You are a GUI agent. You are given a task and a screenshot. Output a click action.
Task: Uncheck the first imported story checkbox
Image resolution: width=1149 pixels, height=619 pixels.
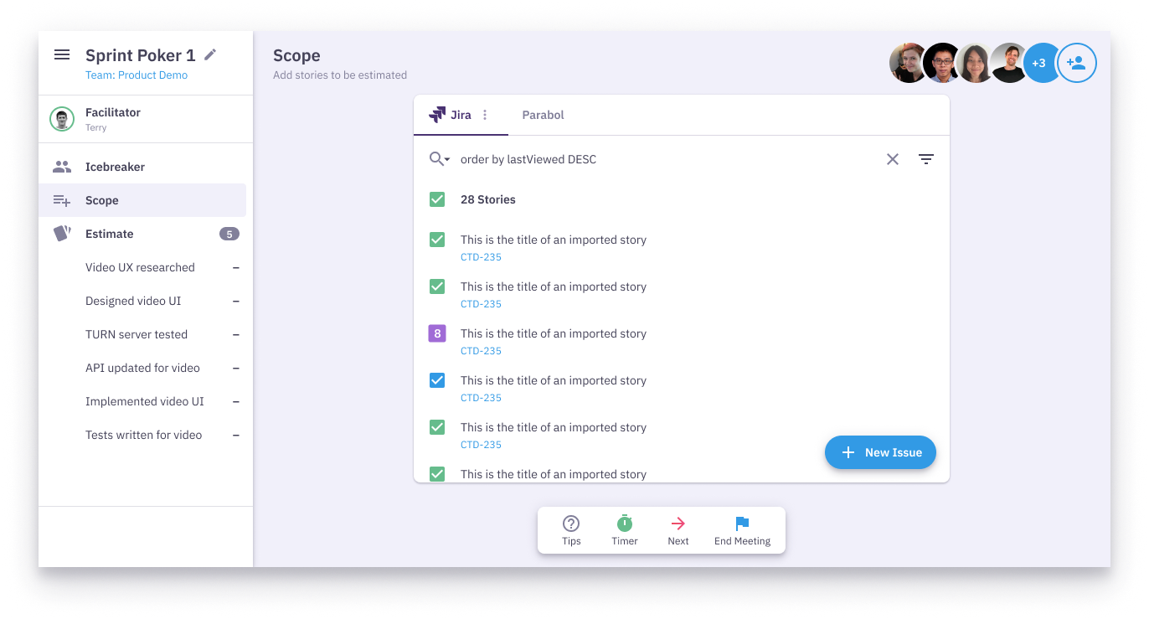coord(437,240)
